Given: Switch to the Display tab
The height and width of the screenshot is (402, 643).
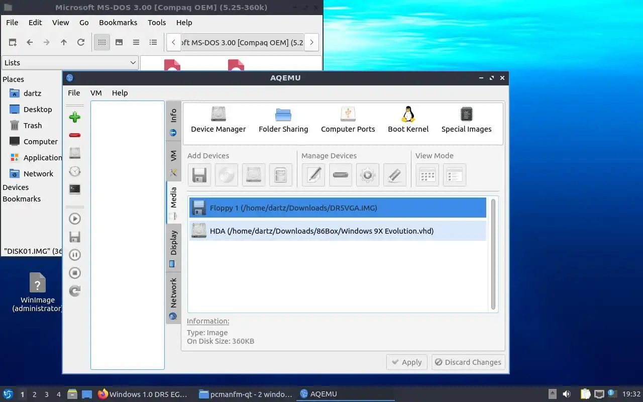Looking at the screenshot, I should (x=173, y=248).
